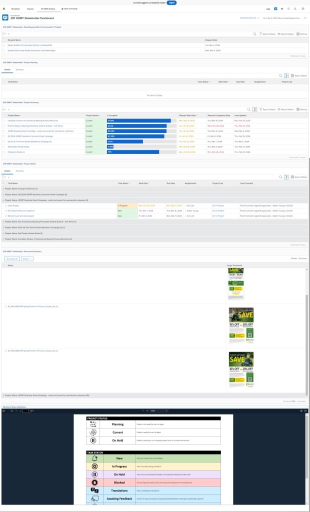Click search icon in New Requests toolbar
Image resolution: width=310 pixels, height=512 pixels.
pos(255,33)
